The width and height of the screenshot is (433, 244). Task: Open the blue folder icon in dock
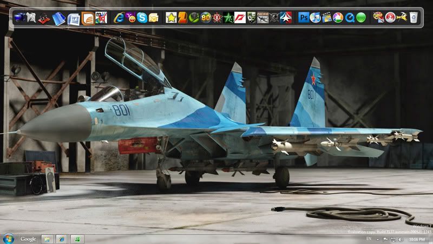click(59, 18)
